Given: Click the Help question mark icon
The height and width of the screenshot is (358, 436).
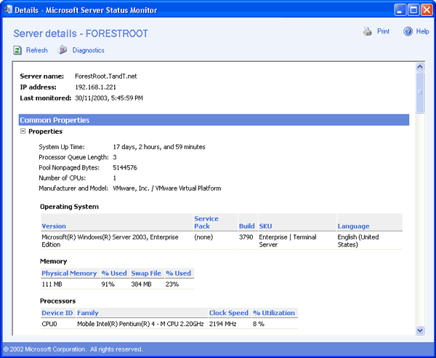Looking at the screenshot, I should click(408, 31).
